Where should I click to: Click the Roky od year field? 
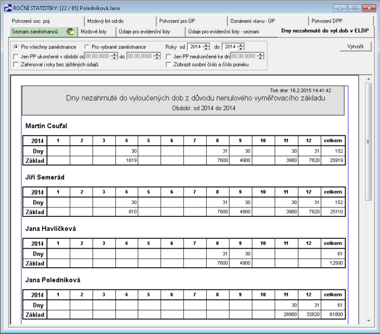coord(196,47)
